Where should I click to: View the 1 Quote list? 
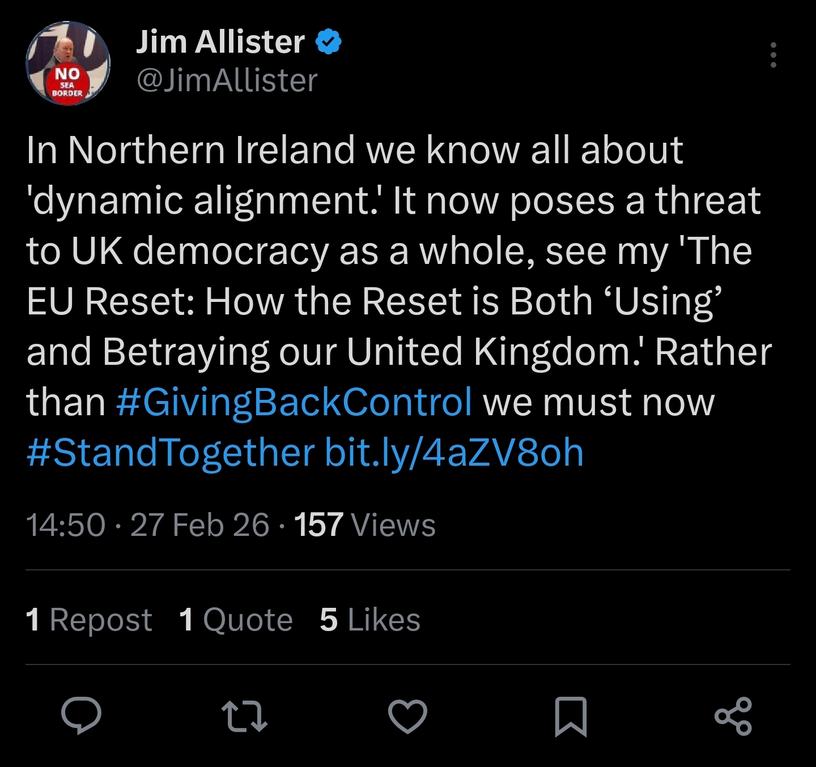point(236,619)
